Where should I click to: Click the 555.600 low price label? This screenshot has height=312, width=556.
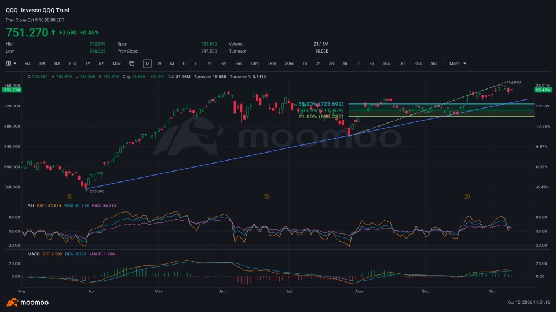(x=97, y=191)
